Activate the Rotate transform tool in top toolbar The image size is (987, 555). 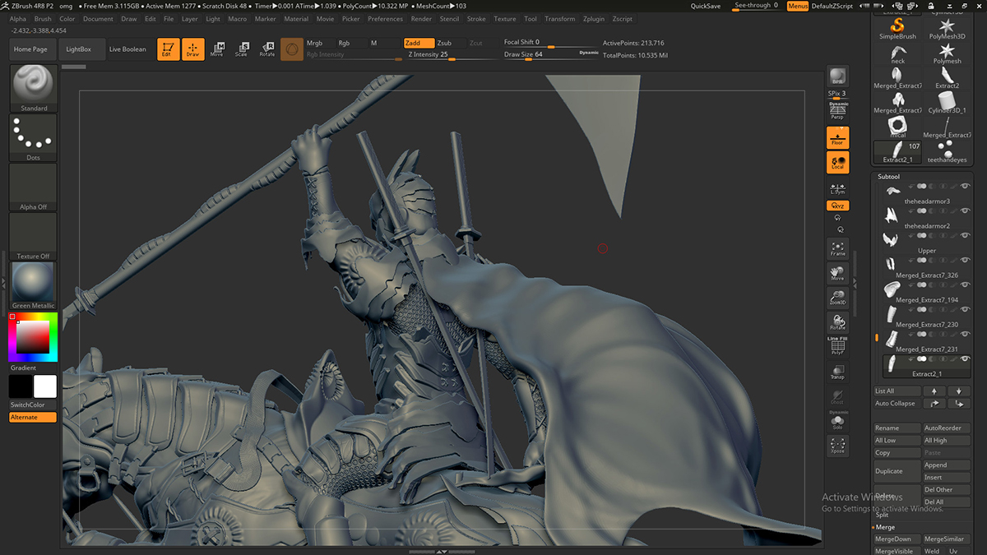pyautogui.click(x=267, y=49)
